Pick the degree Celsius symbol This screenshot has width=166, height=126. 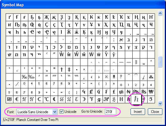click(47, 99)
